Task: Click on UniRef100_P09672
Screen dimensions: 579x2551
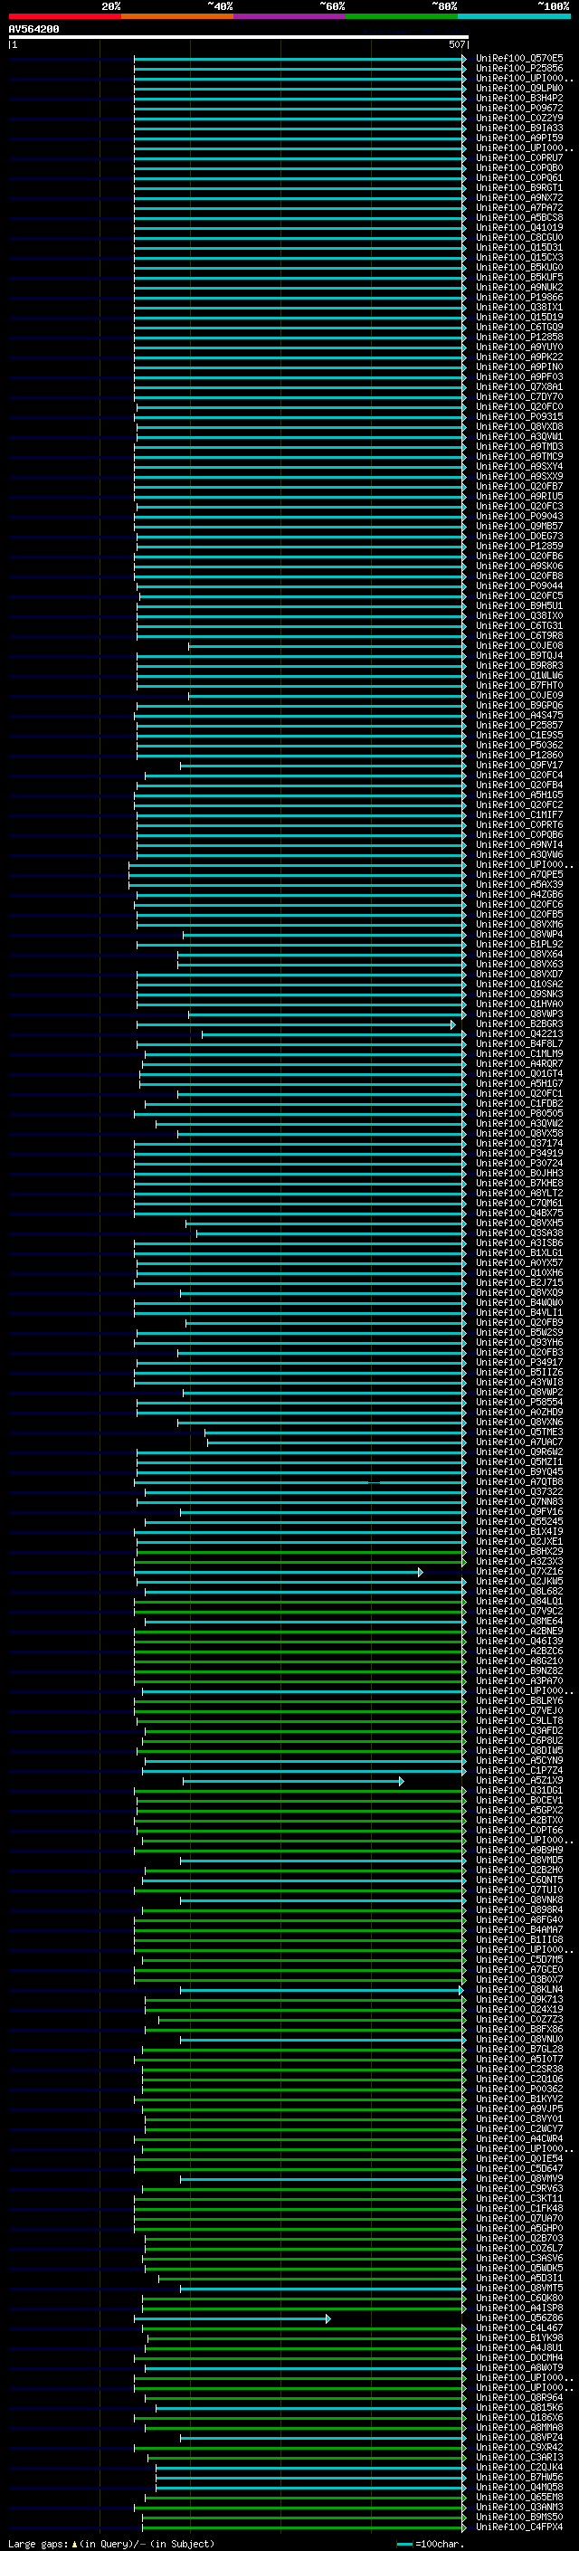Action: point(519,108)
